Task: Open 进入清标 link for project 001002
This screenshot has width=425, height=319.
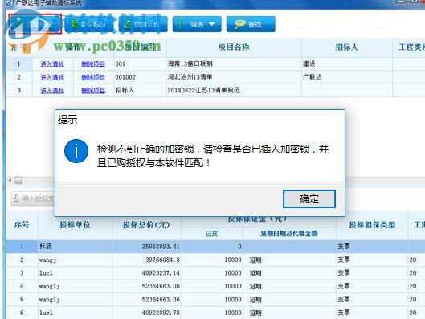Action: [x=52, y=77]
